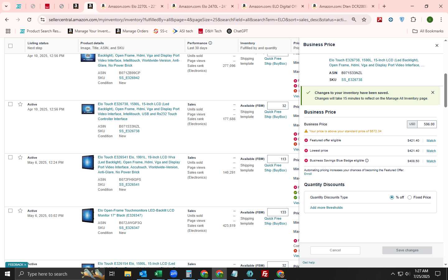Open the apps grid in bookmarks bar
Screen dimensions: 448x280
(8, 31)
